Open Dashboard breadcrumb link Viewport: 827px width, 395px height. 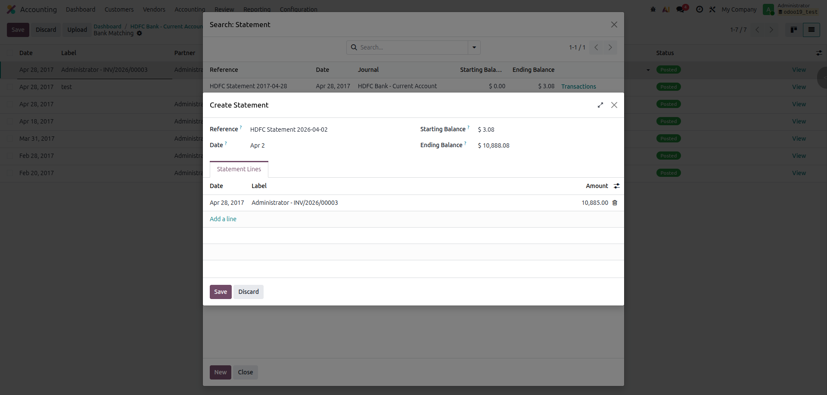(107, 26)
